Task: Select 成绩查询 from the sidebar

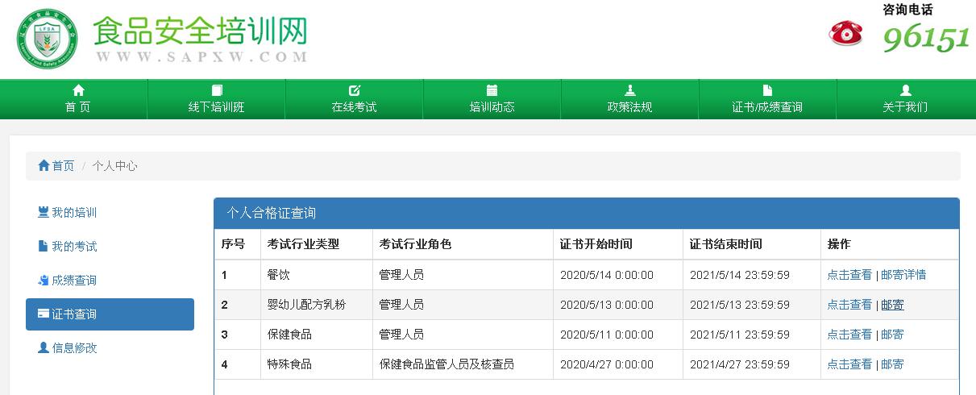Action: [73, 281]
